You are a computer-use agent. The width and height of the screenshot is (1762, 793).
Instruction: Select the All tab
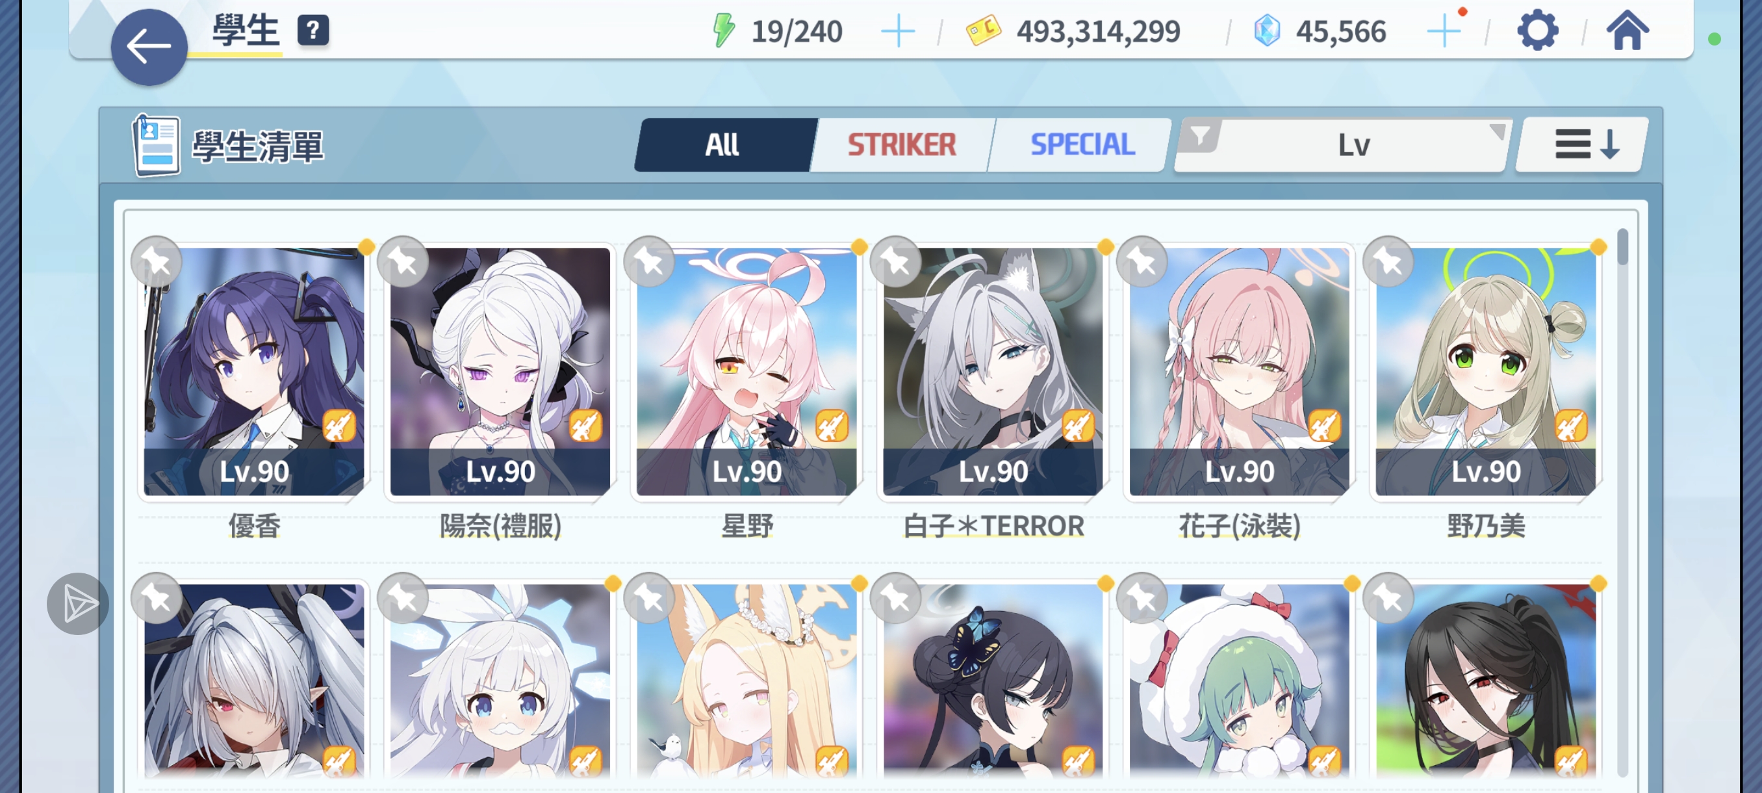click(722, 144)
